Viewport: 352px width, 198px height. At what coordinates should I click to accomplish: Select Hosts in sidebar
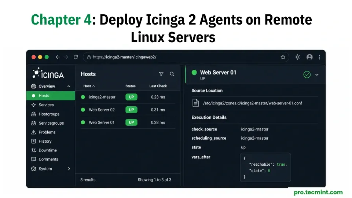(51, 96)
